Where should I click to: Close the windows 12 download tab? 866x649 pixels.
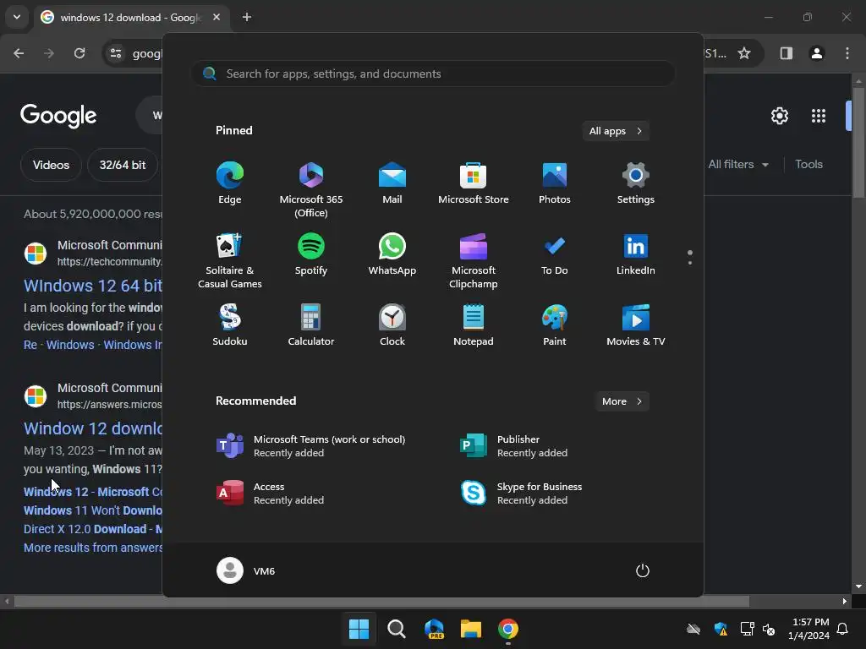tap(216, 17)
